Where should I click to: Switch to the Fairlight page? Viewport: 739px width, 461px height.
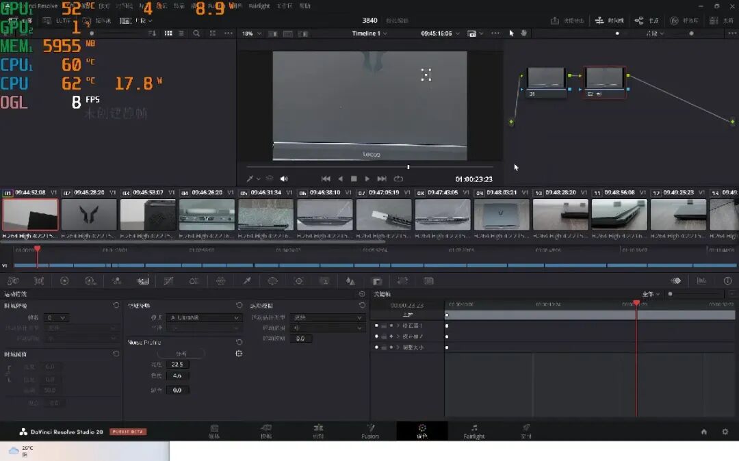tap(474, 432)
